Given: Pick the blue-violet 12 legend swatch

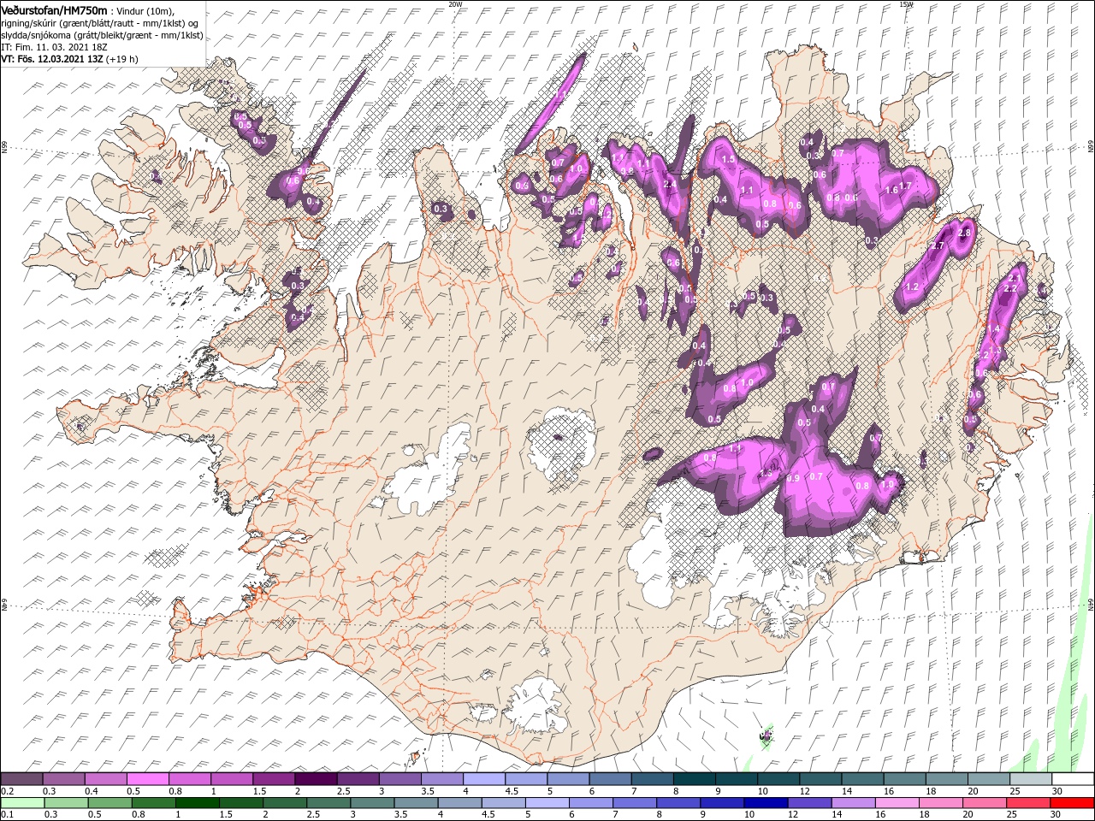Looking at the screenshot, I should (809, 802).
